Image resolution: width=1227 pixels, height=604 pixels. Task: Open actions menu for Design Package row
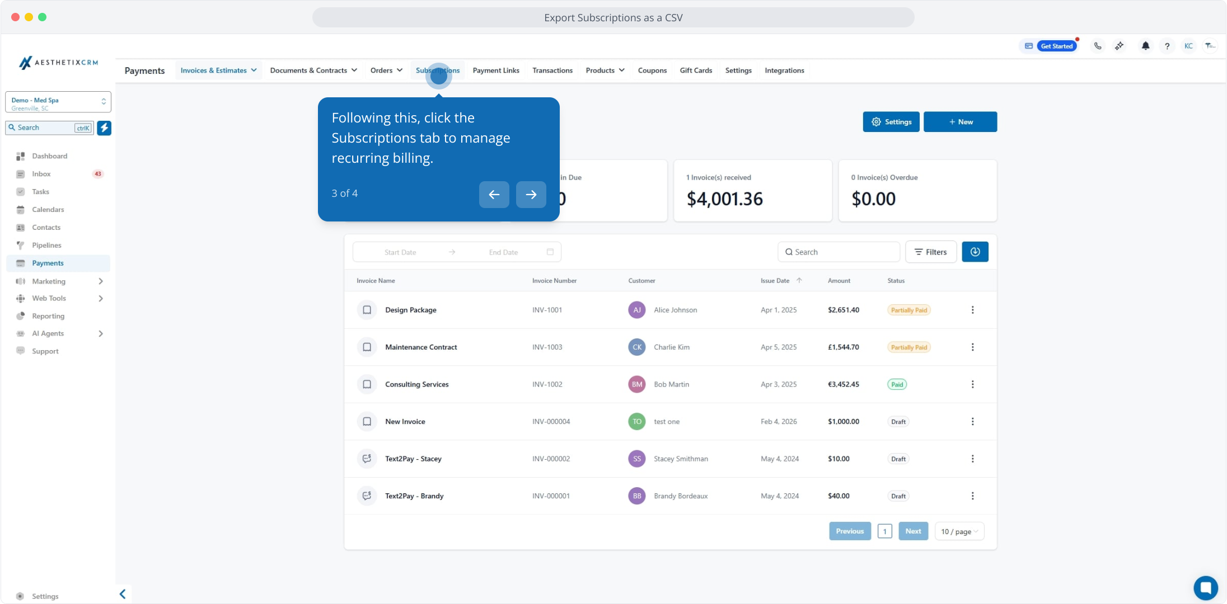pos(972,310)
